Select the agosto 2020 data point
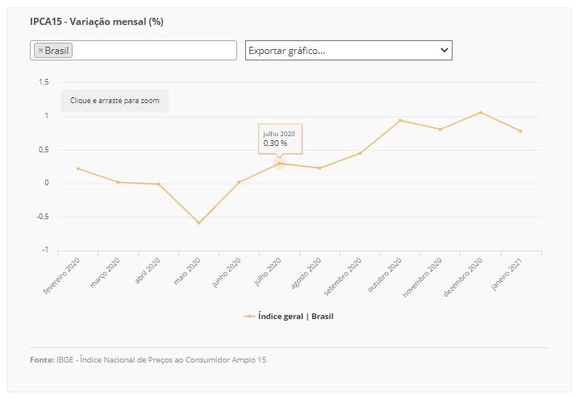This screenshot has height=398, width=576. pyautogui.click(x=319, y=168)
